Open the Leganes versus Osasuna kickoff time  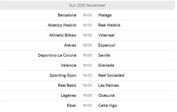click(87, 95)
